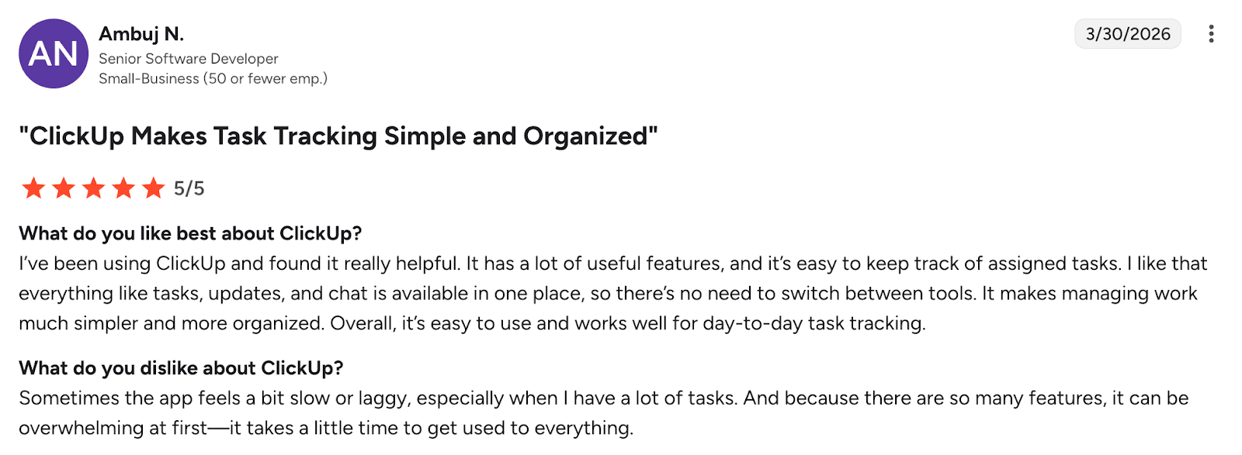Click the 5/5 rating score text
The width and height of the screenshot is (1242, 455).
[x=189, y=188]
